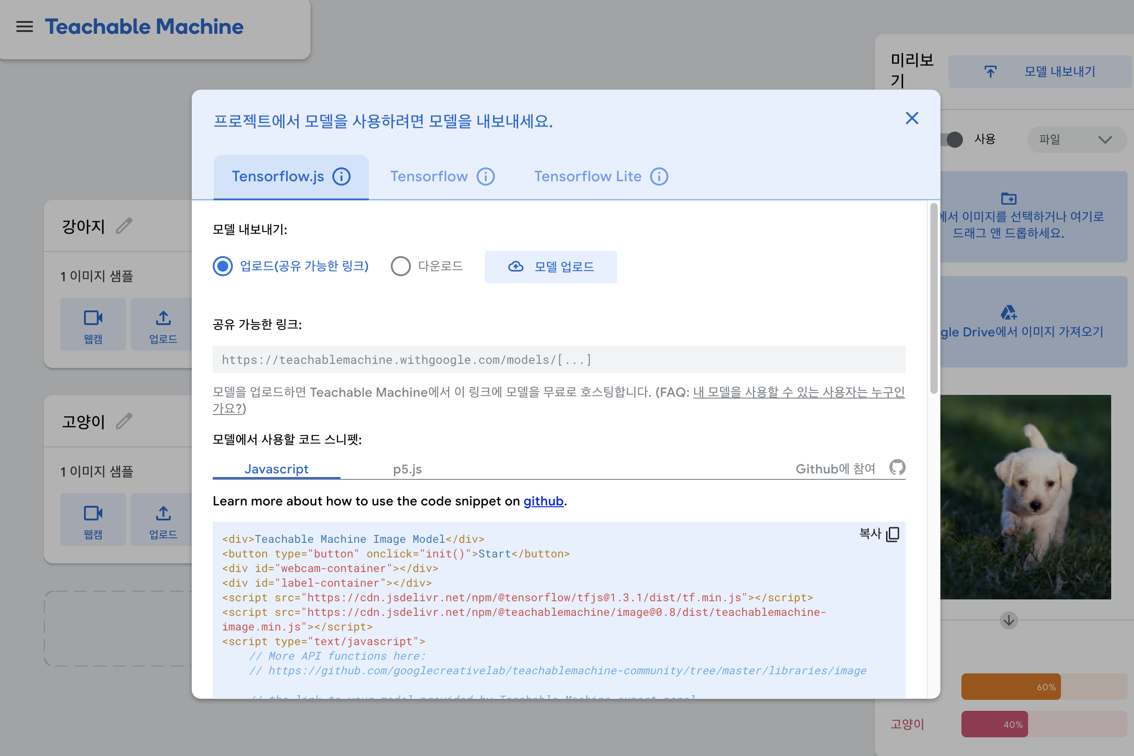Open the Github octocat icon

pyautogui.click(x=897, y=467)
